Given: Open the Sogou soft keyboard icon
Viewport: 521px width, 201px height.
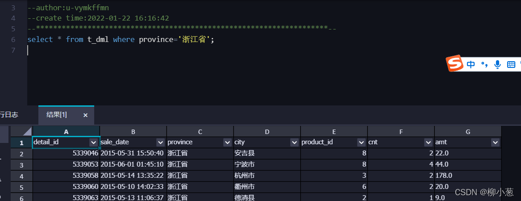Looking at the screenshot, I should (511, 65).
